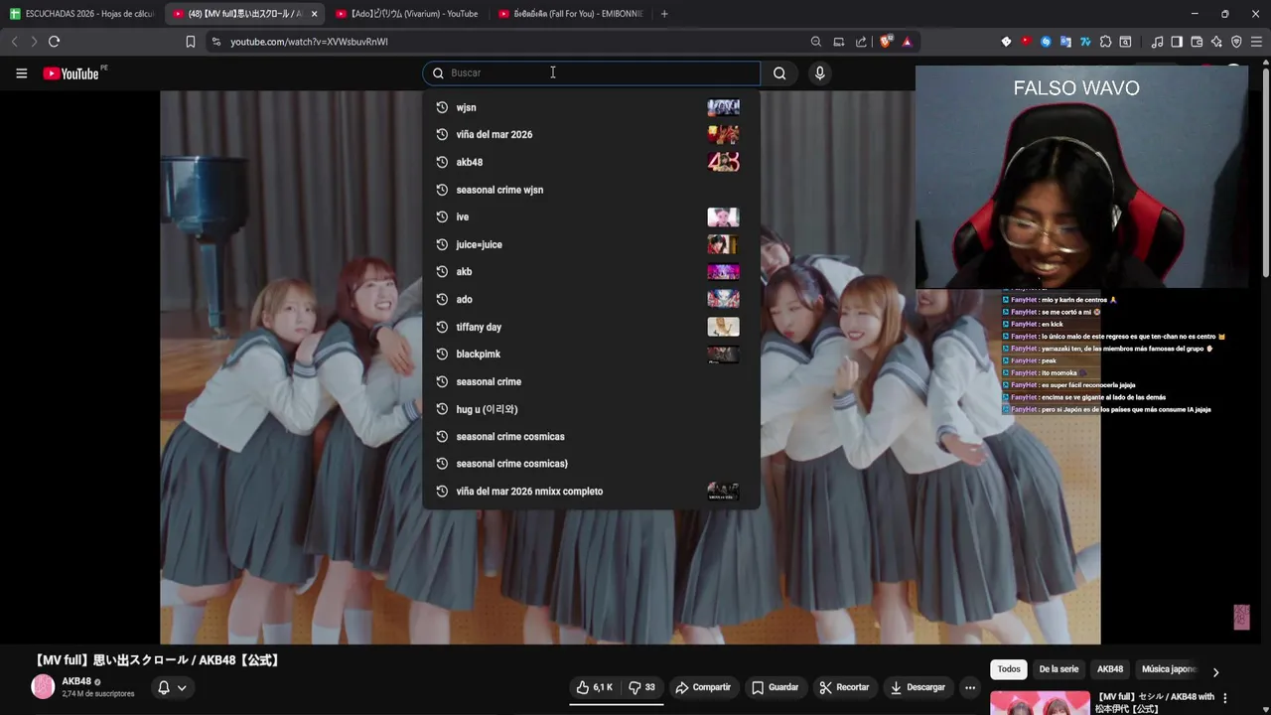1271x715 pixels.
Task: Click the video progress bar below actions
Action: click(618, 704)
